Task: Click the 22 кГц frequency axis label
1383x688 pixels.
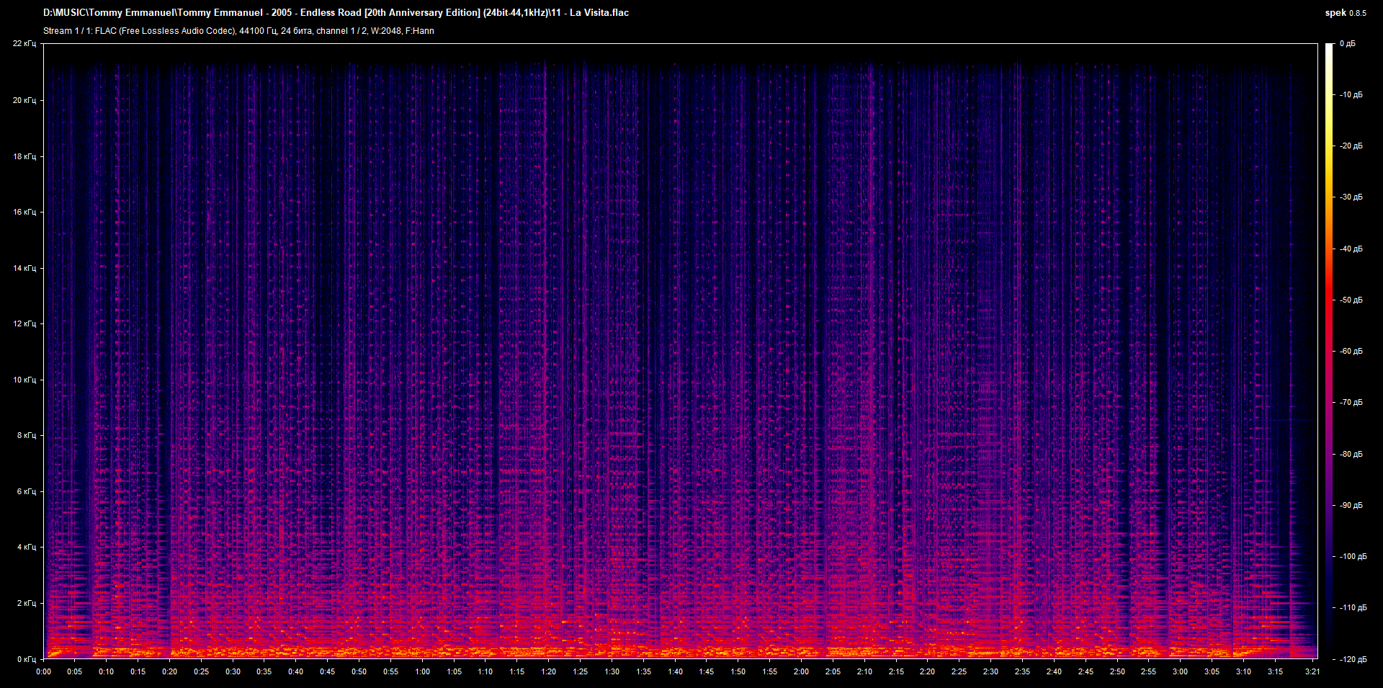Action: (x=24, y=44)
